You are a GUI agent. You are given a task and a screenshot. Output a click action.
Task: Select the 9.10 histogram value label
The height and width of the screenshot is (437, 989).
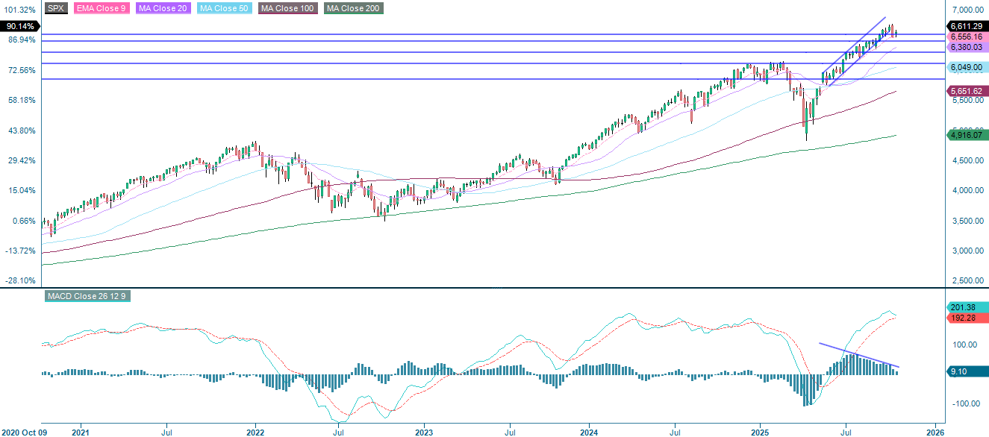pyautogui.click(x=965, y=371)
